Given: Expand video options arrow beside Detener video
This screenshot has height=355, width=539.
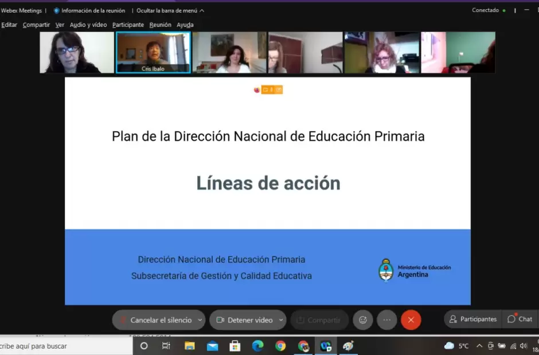Looking at the screenshot, I should click(x=280, y=320).
